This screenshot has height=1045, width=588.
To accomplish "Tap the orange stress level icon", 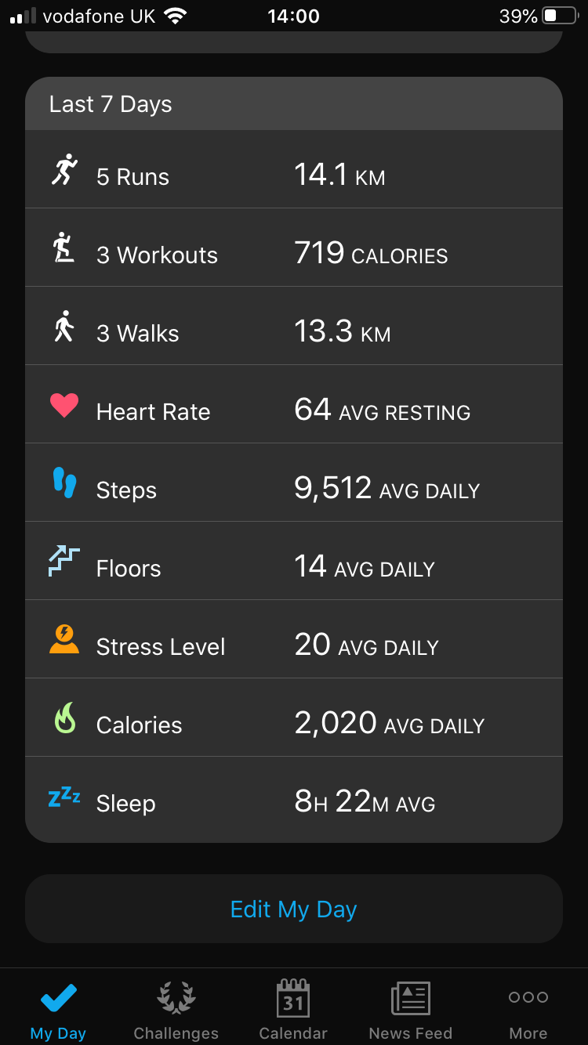I will [64, 639].
